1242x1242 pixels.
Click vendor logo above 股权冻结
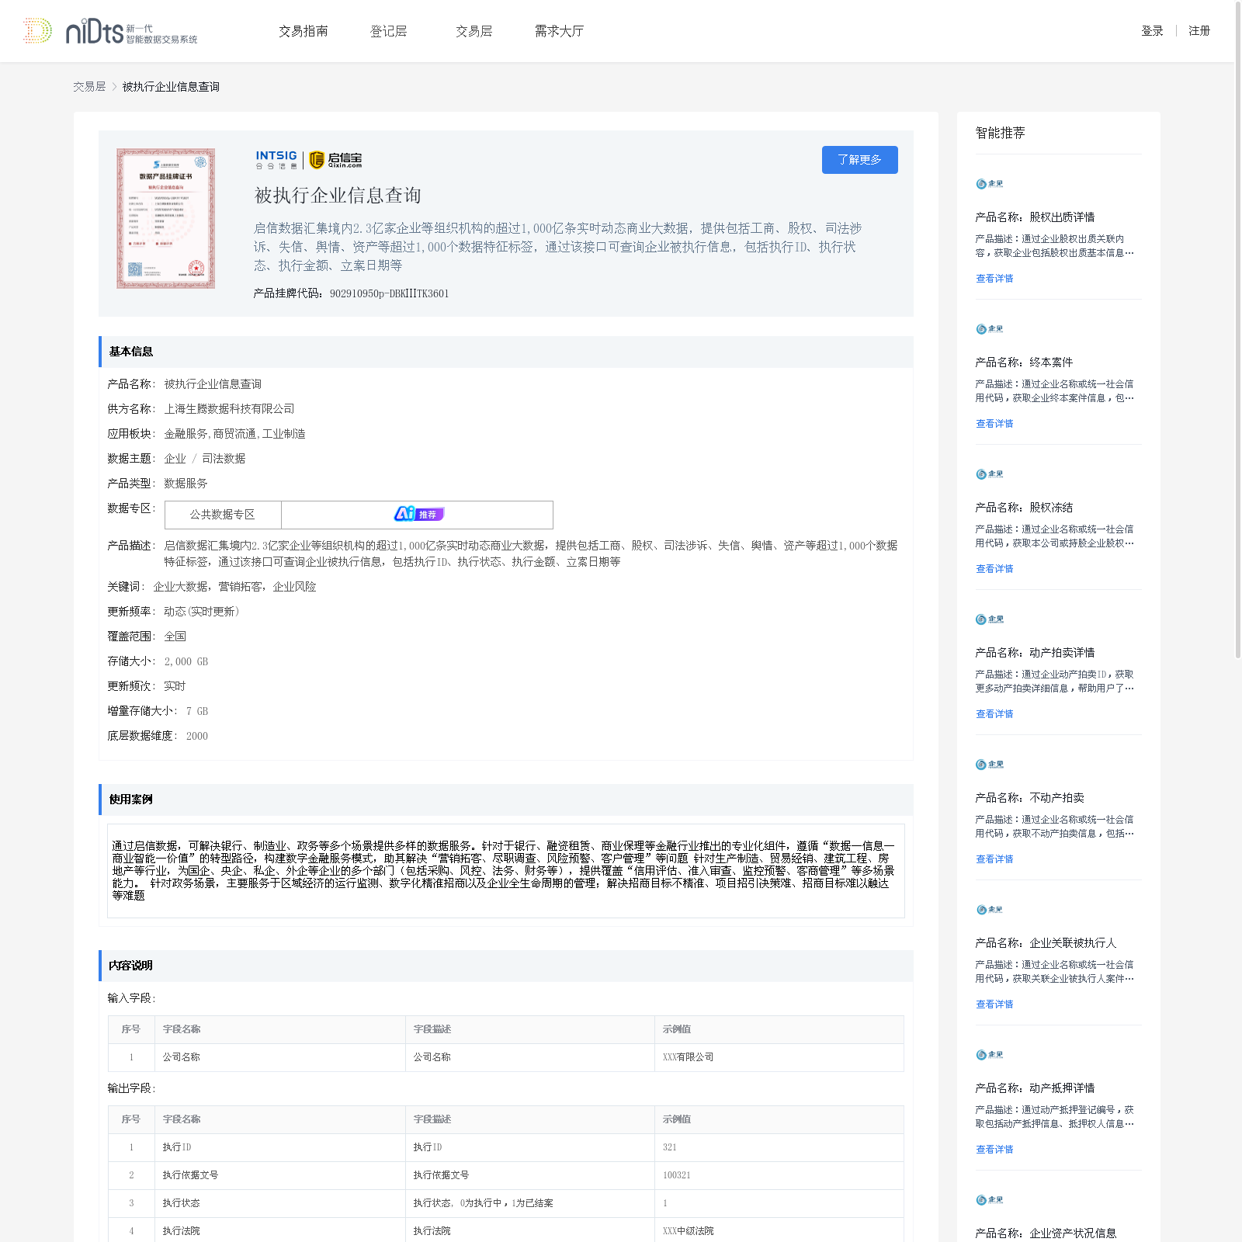(x=990, y=474)
